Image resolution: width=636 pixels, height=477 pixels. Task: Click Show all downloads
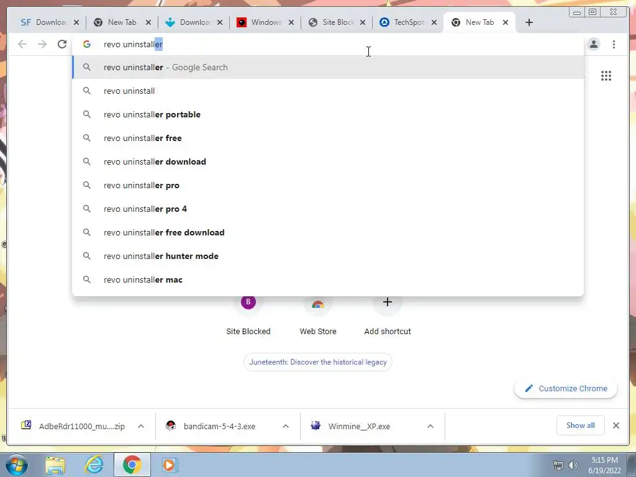pyautogui.click(x=581, y=425)
